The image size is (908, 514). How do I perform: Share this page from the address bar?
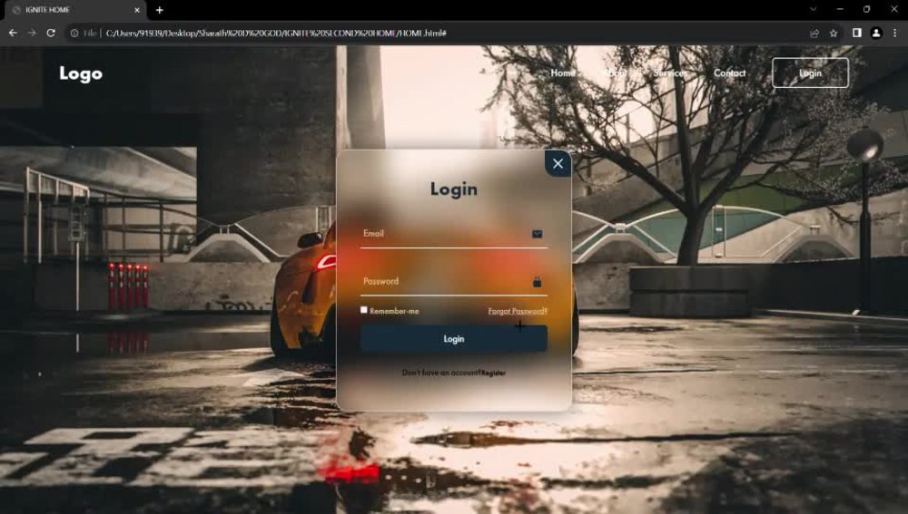pyautogui.click(x=814, y=33)
